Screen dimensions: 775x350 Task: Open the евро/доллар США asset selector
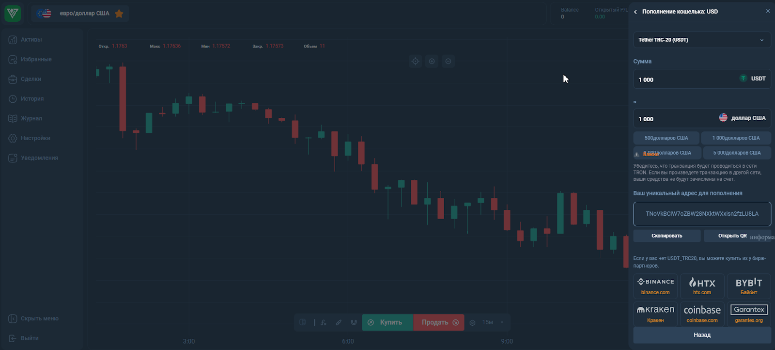80,14
